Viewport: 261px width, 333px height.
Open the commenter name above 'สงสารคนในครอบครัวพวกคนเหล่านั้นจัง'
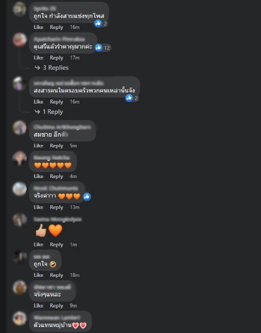69,83
